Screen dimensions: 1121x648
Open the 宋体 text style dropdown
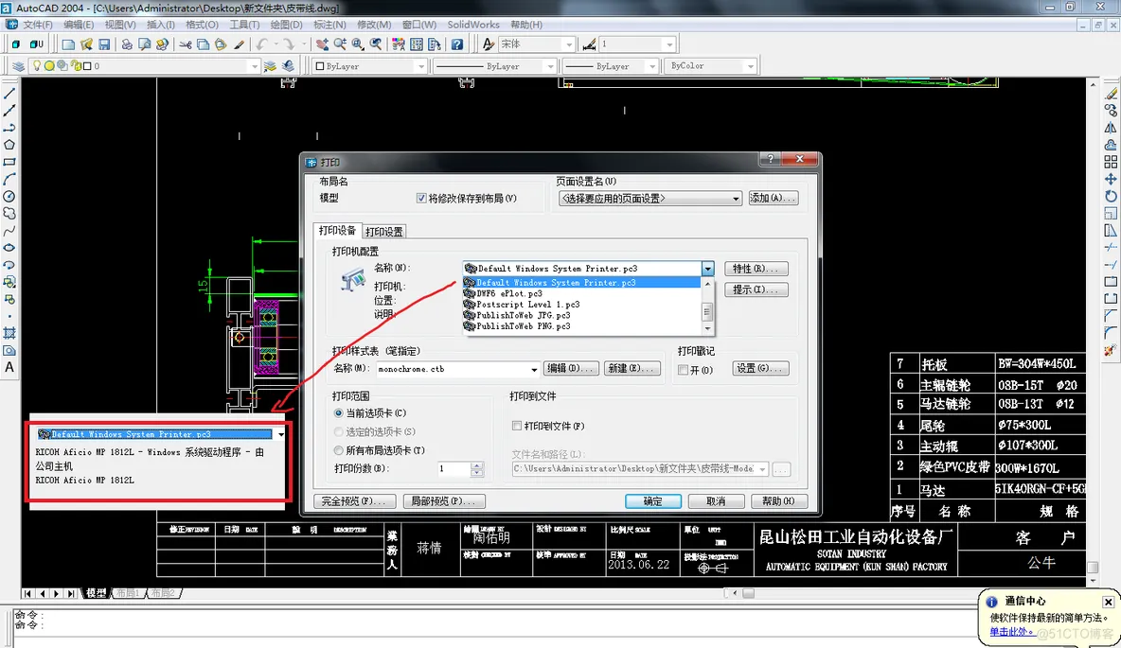point(568,44)
